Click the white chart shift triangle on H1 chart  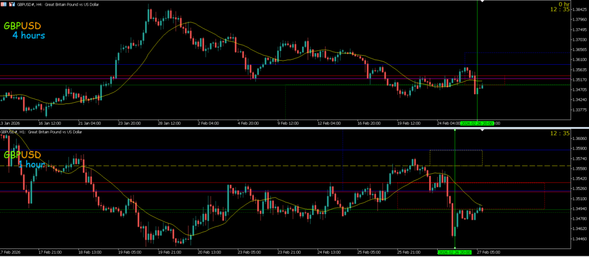tap(482, 131)
